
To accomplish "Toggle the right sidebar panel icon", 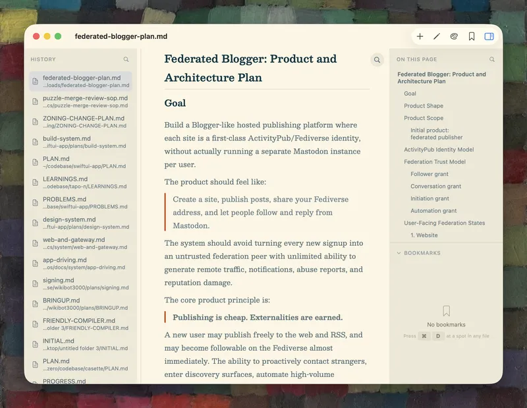I will pos(489,36).
